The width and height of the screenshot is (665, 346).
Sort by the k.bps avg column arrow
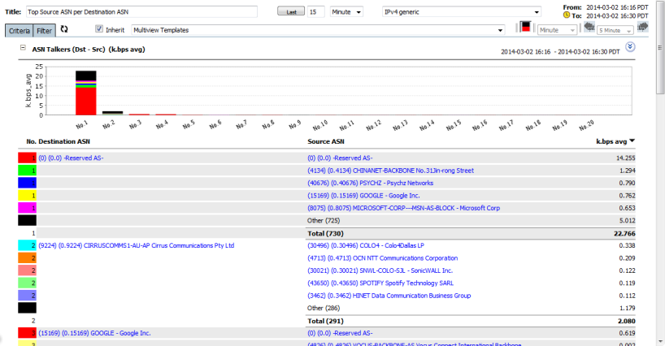pos(632,141)
